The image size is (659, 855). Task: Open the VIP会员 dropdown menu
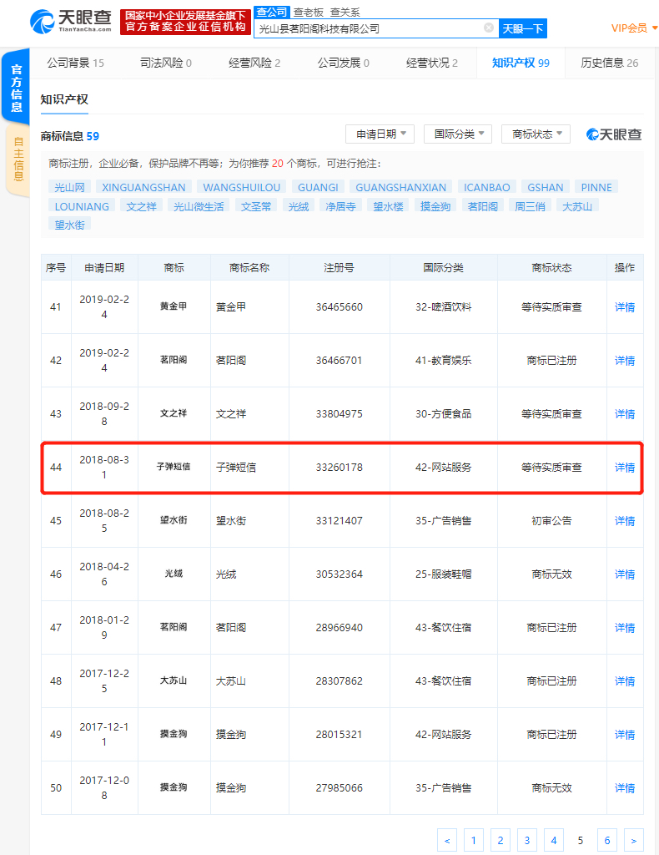[634, 28]
